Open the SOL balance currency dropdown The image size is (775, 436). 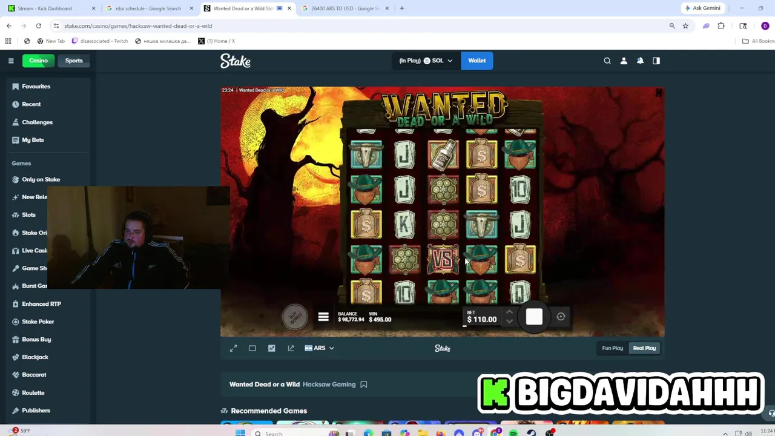click(426, 61)
